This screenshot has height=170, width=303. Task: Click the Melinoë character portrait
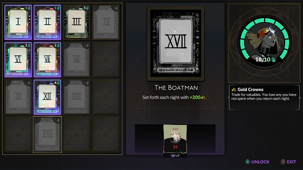(264, 42)
